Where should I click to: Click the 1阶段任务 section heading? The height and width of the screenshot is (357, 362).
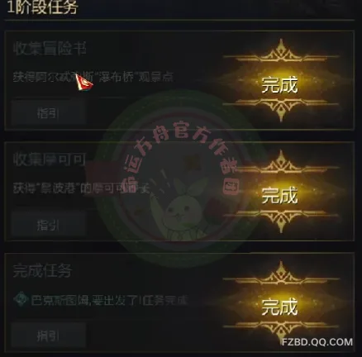click(42, 7)
